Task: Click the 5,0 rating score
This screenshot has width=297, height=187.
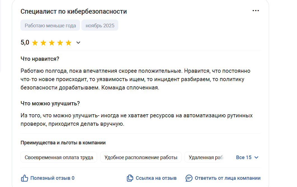Action: 25,43
